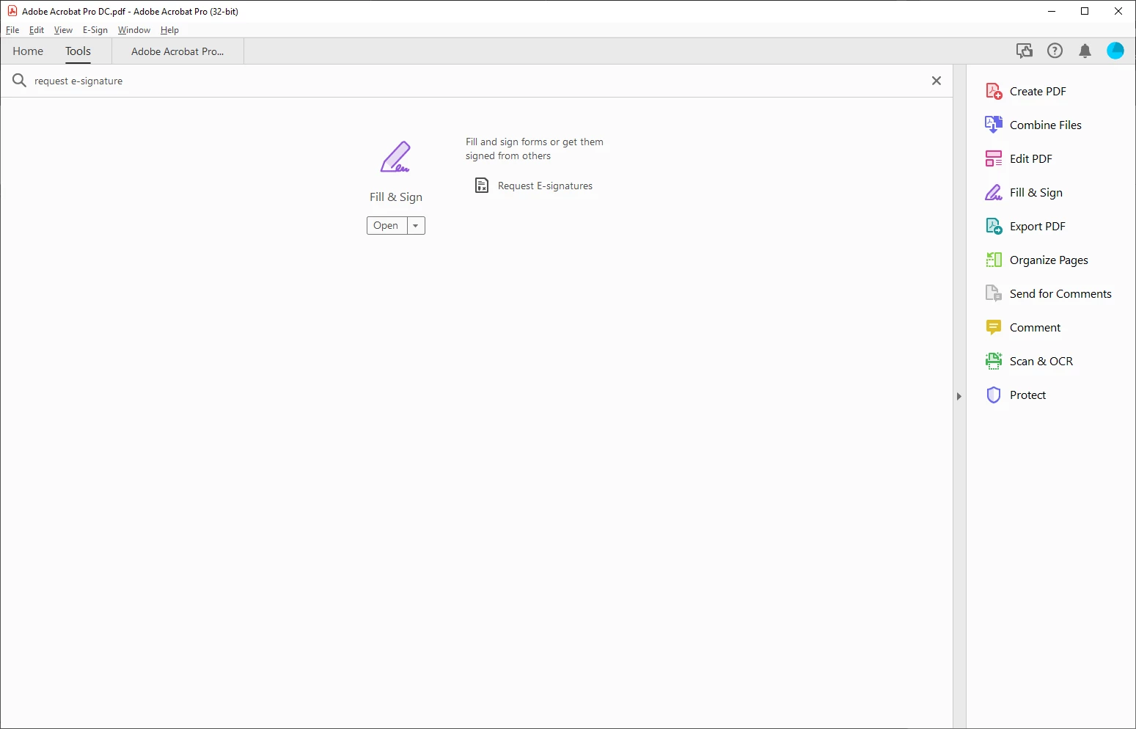Open the File menu
The width and height of the screenshot is (1136, 729).
point(12,30)
